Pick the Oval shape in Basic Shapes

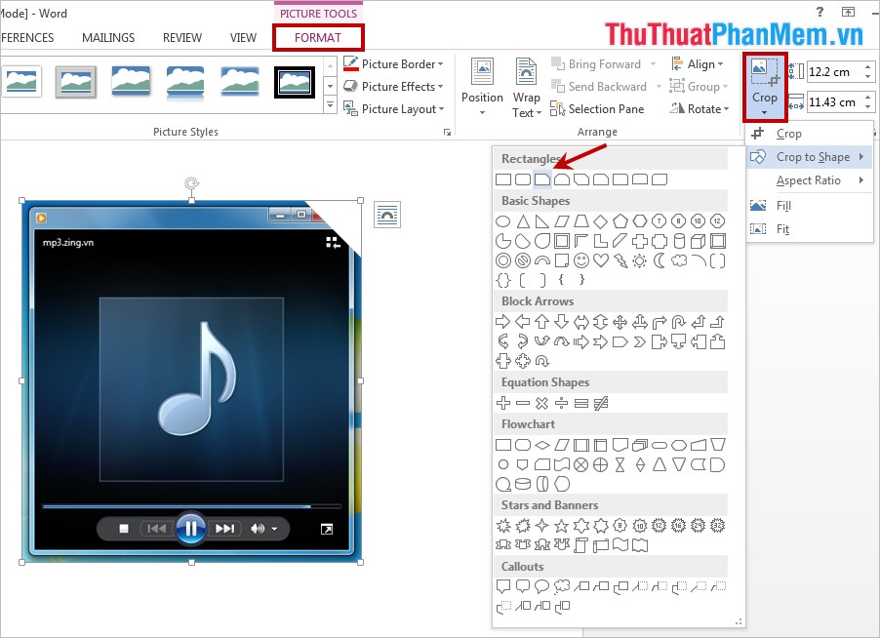[501, 220]
